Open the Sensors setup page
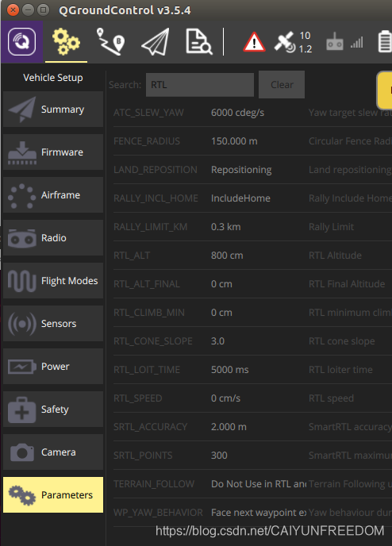The image size is (392, 546). coord(53,324)
